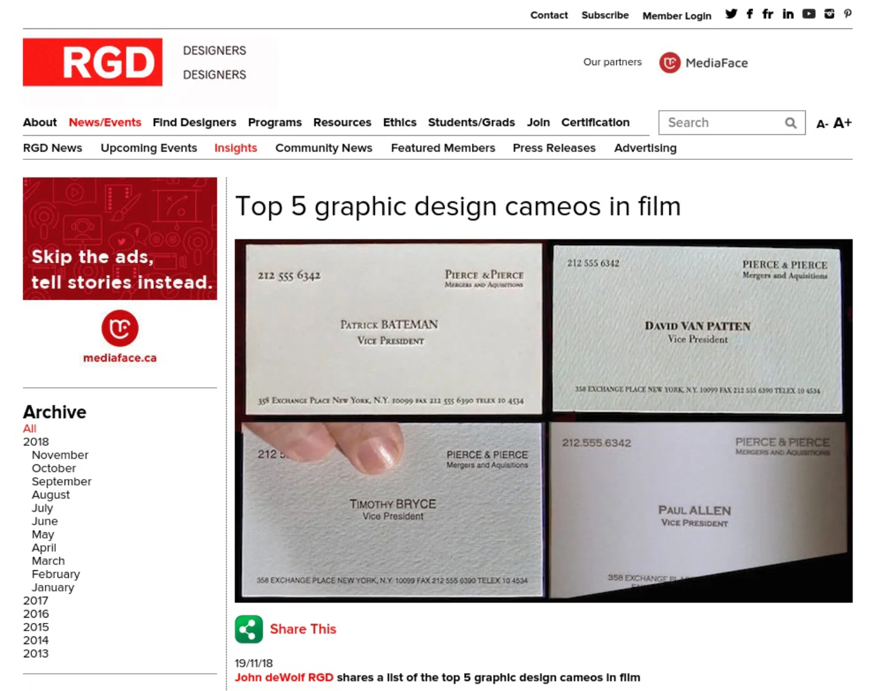The height and width of the screenshot is (691, 888).
Task: Click the article title heading
Action: pos(458,207)
